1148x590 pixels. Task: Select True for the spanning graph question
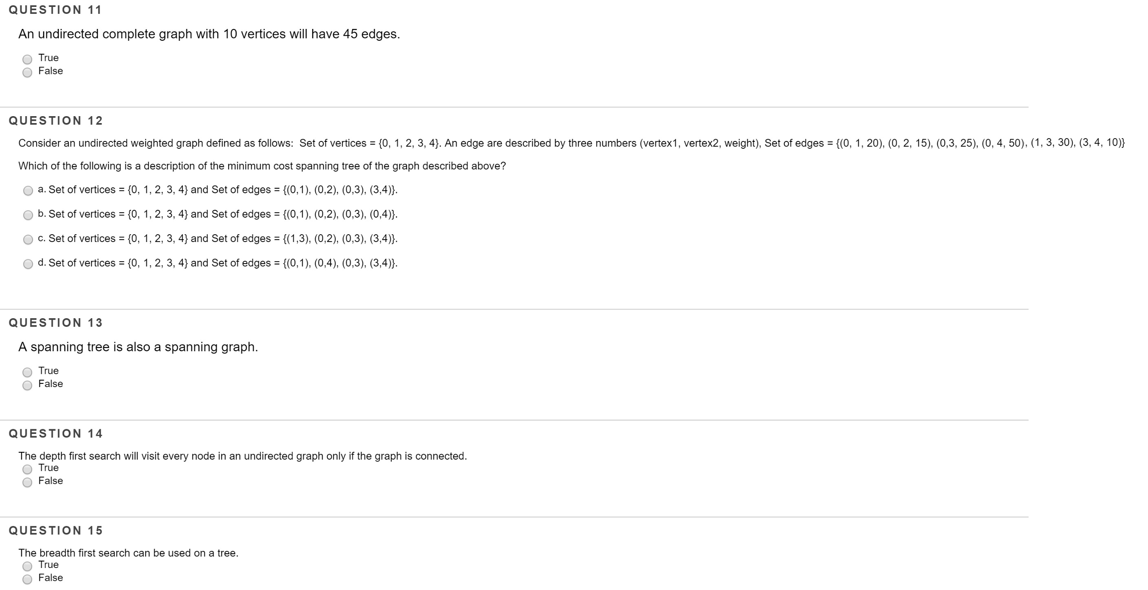[28, 371]
